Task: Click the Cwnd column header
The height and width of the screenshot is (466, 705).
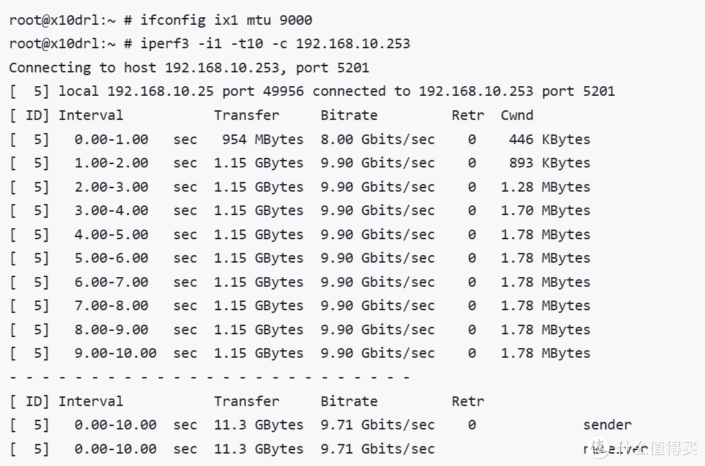Action: point(516,115)
